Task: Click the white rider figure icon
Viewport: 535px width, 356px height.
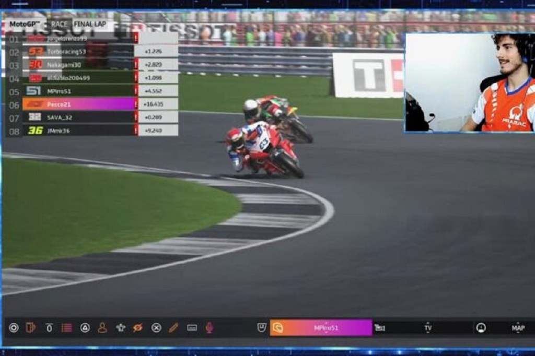Action: click(x=121, y=328)
